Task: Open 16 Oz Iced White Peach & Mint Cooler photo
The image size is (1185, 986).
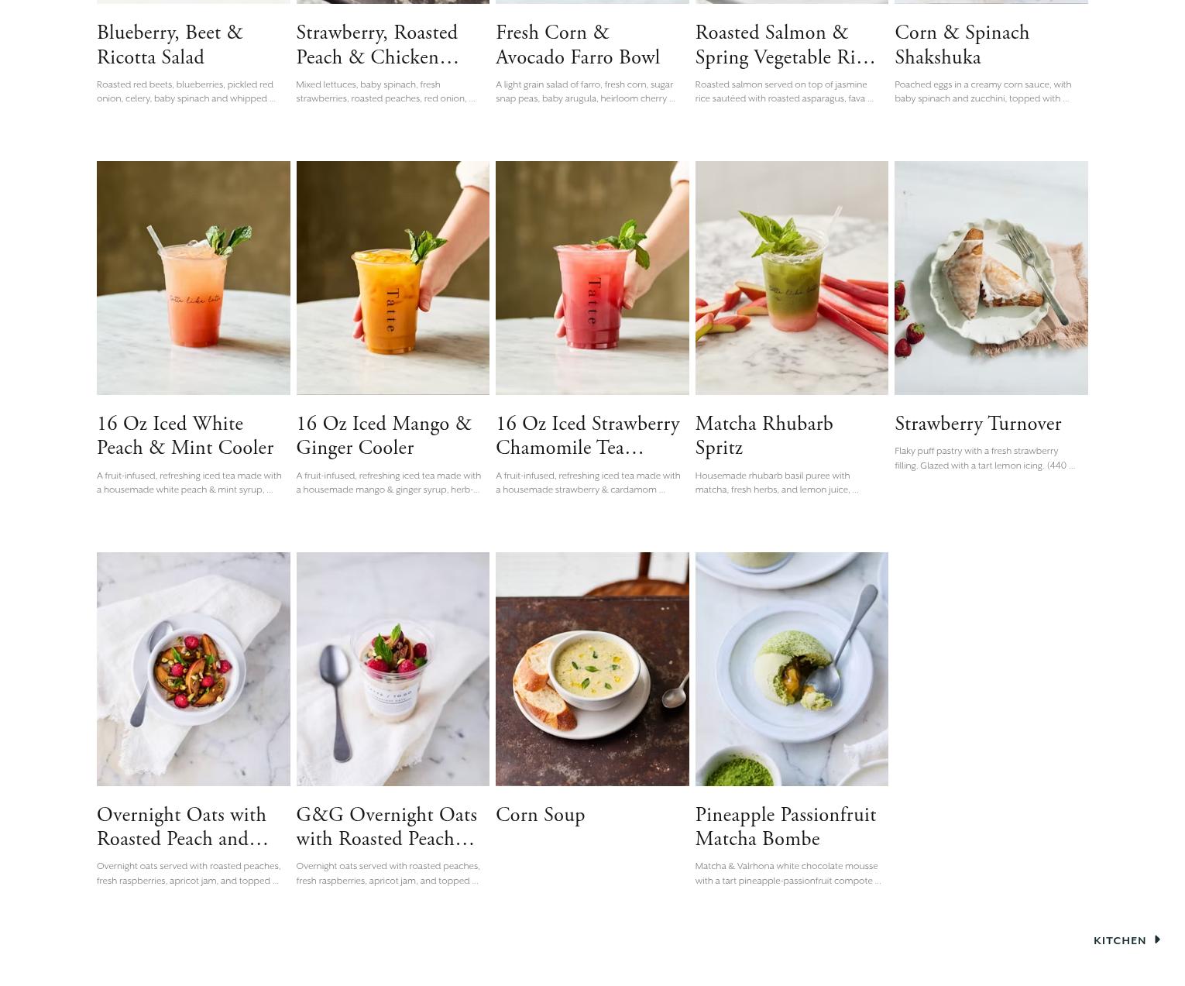Action: pos(194,278)
